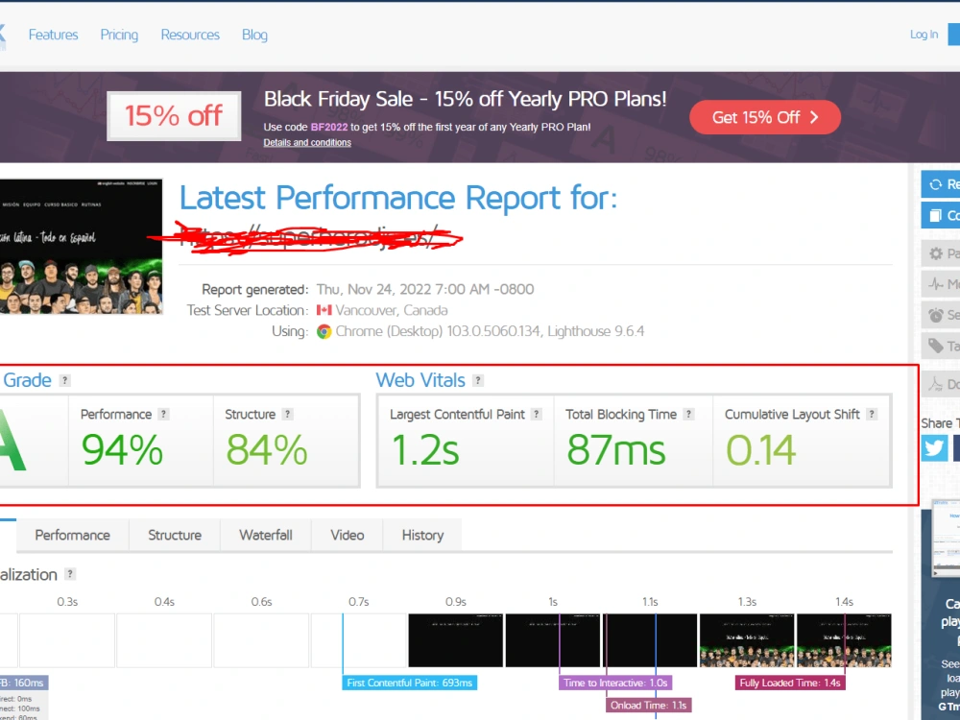This screenshot has height=720, width=960.
Task: Click the website screenshot thumbnail
Action: tap(81, 247)
